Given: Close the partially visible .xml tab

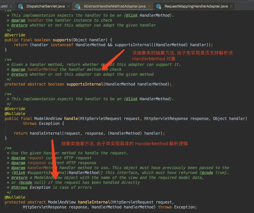Looking at the screenshot, I should [x=12, y=6].
